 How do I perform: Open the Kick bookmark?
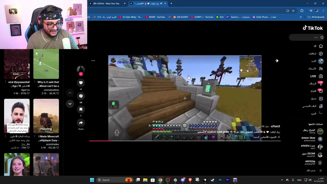pyautogui.click(x=220, y=17)
